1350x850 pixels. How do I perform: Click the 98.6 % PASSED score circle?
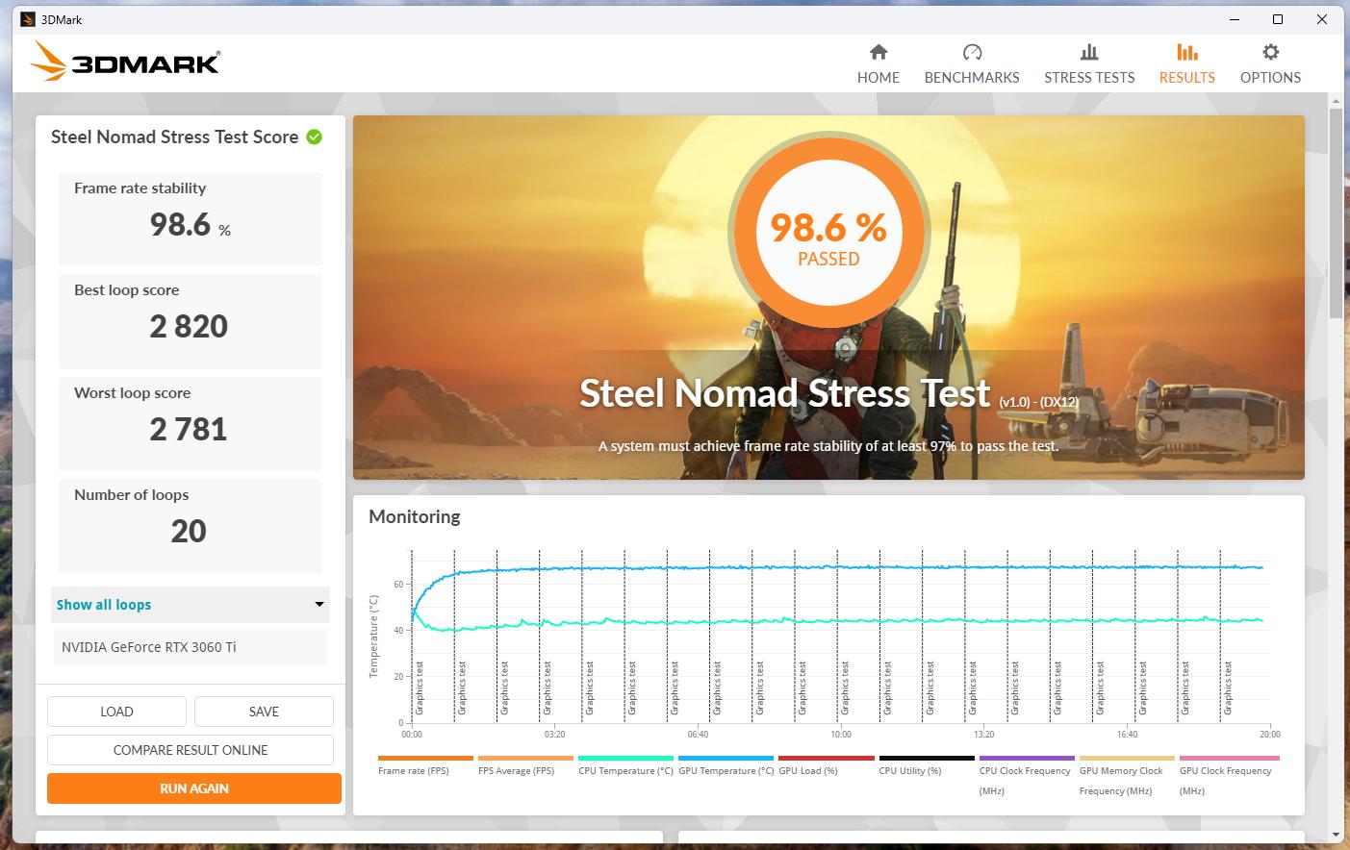click(828, 233)
